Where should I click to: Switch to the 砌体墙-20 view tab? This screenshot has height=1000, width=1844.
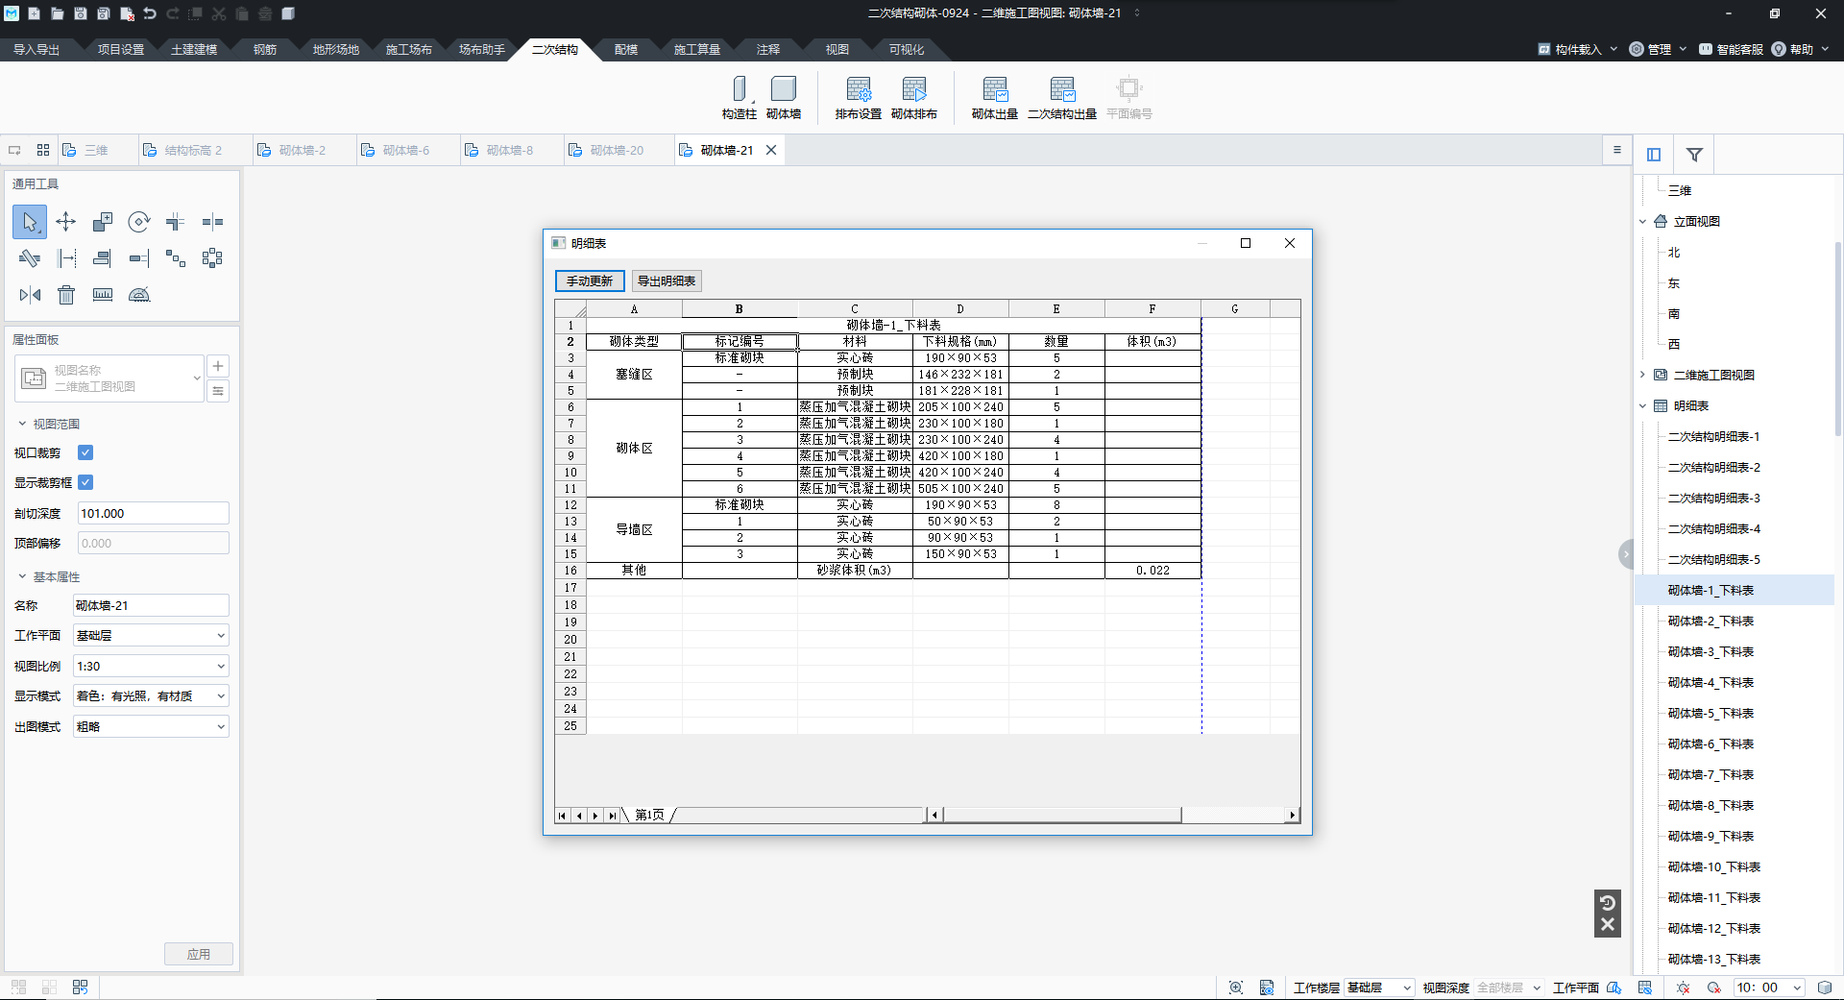point(617,151)
